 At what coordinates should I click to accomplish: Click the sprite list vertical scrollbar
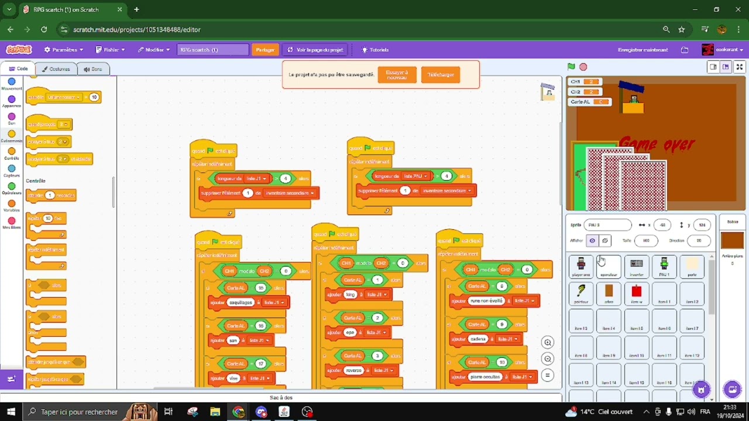(712, 287)
